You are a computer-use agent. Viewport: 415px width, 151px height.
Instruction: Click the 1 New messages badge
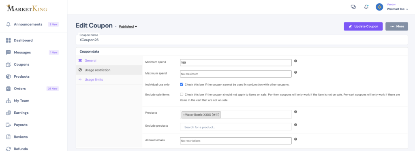click(x=54, y=52)
